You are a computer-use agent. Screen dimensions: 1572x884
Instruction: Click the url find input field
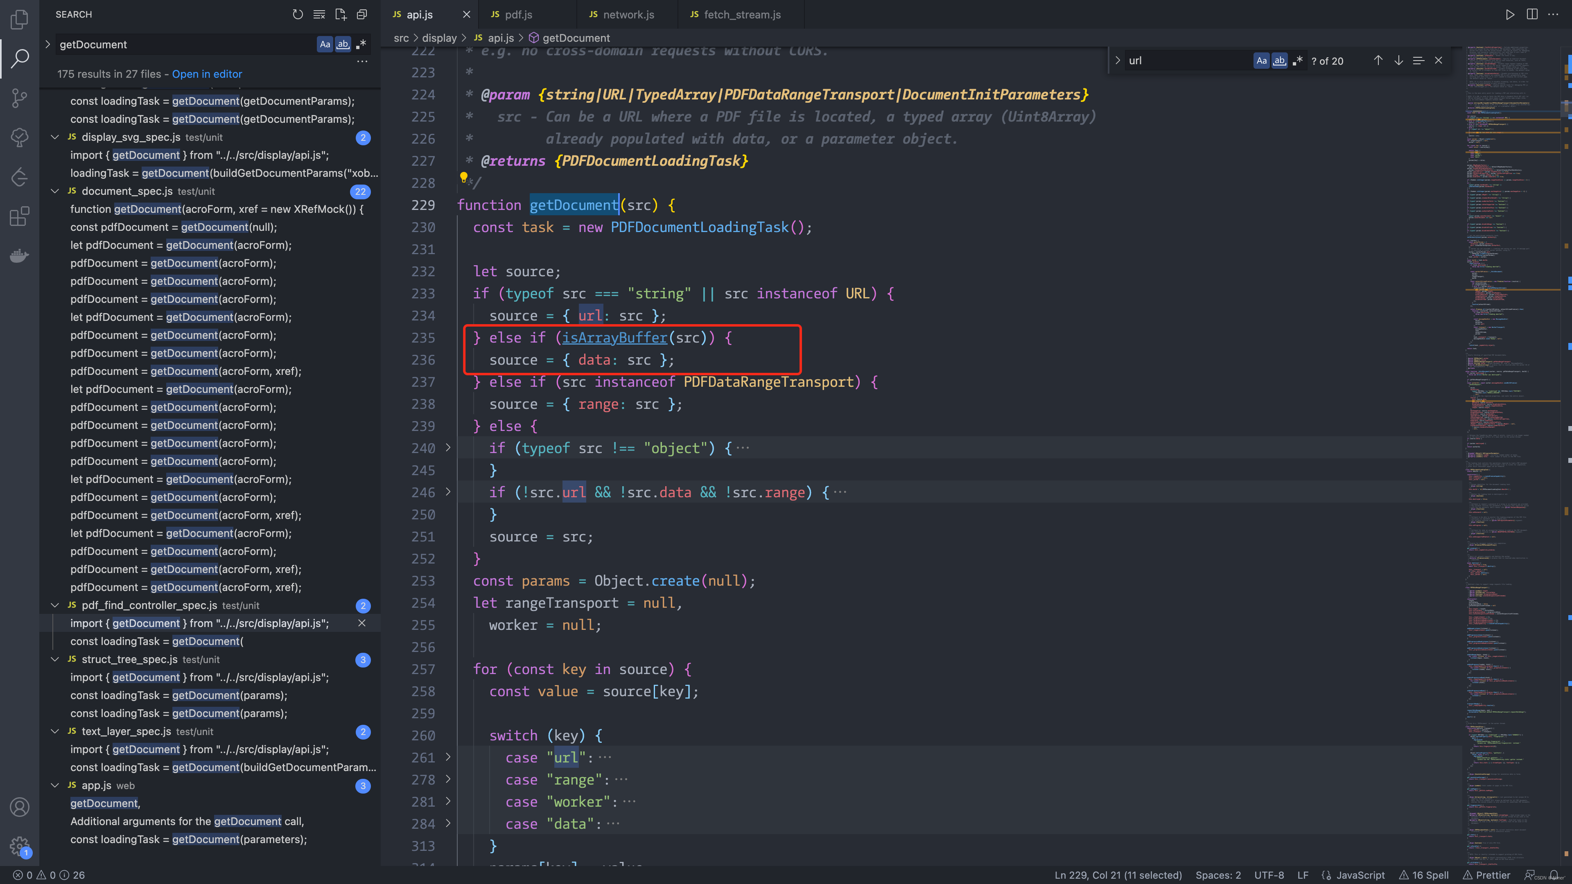[1184, 61]
